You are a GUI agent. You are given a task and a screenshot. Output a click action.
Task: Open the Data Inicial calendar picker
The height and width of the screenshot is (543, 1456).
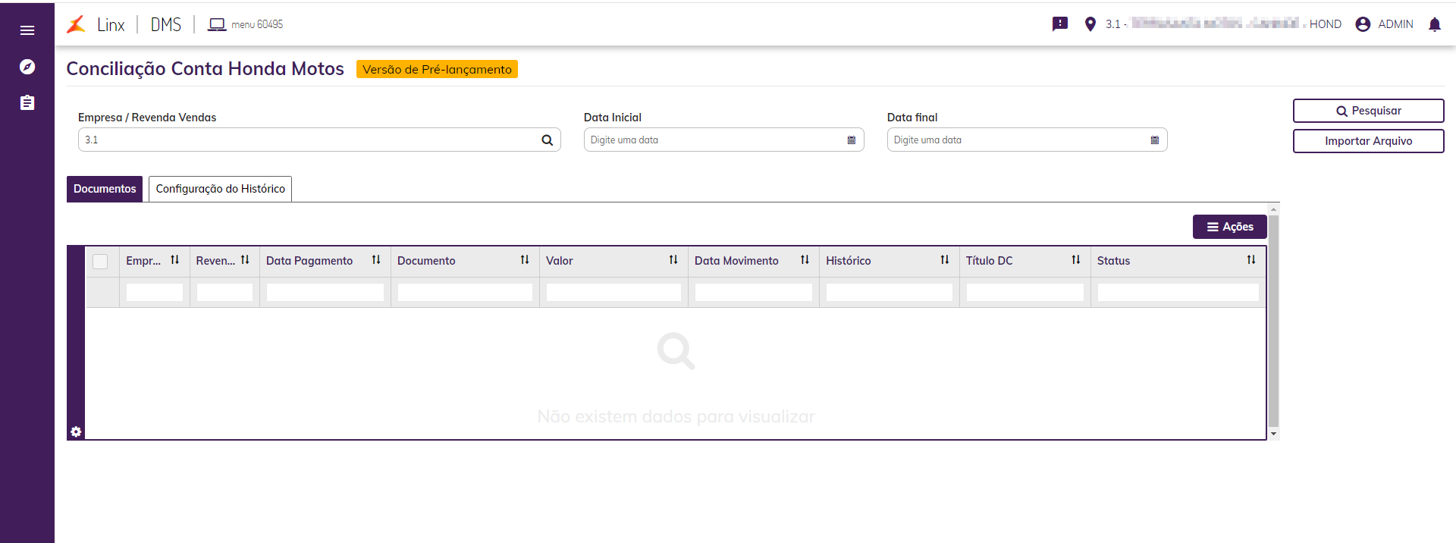[851, 140]
